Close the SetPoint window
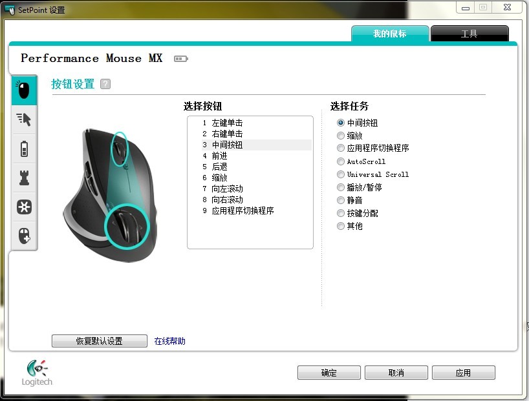The image size is (529, 401). (x=507, y=7)
